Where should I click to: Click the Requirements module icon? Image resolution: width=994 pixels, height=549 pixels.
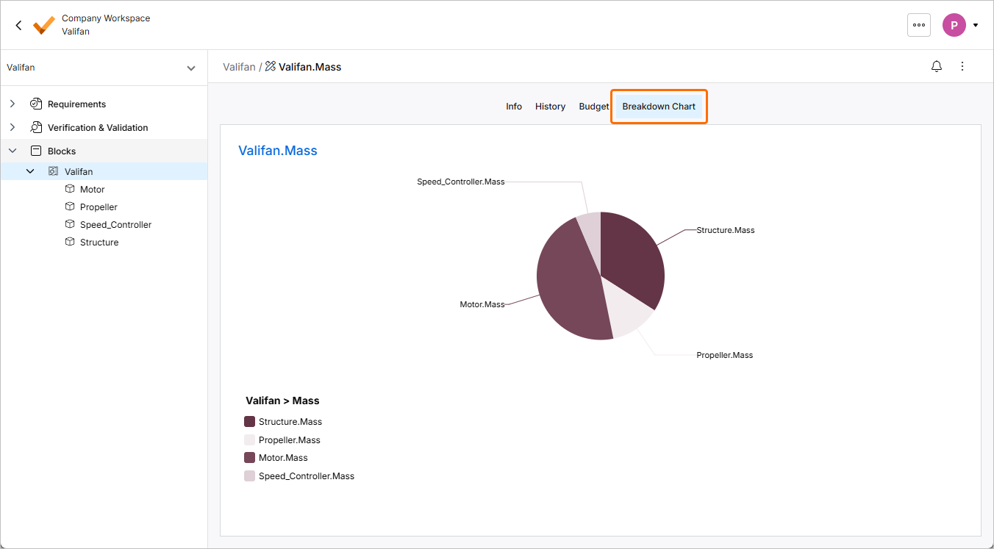coord(35,104)
